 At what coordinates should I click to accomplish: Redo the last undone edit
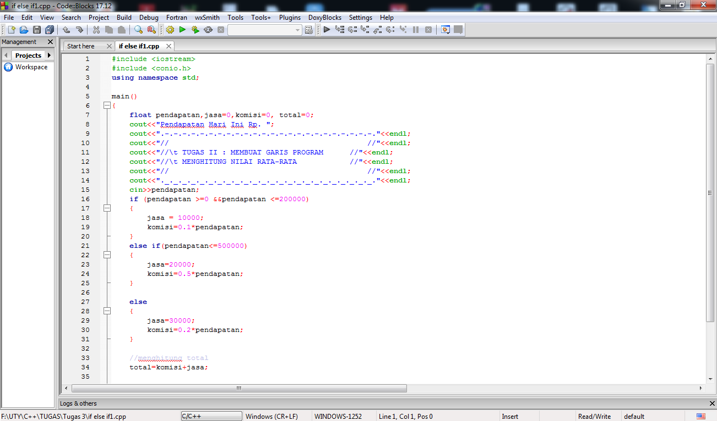(79, 30)
